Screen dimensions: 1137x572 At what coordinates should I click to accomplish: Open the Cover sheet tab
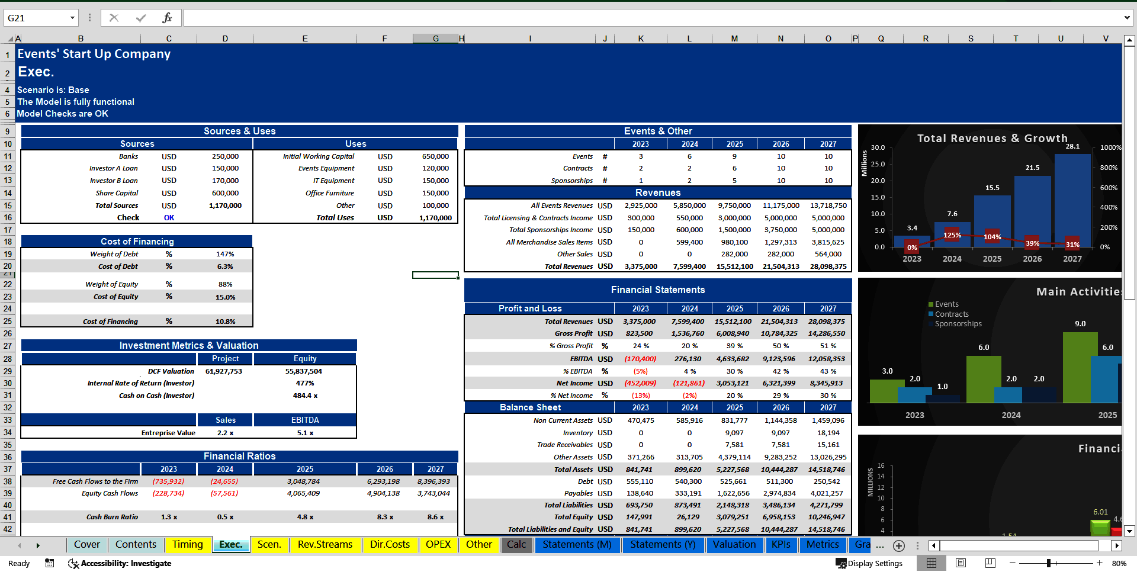click(x=87, y=545)
